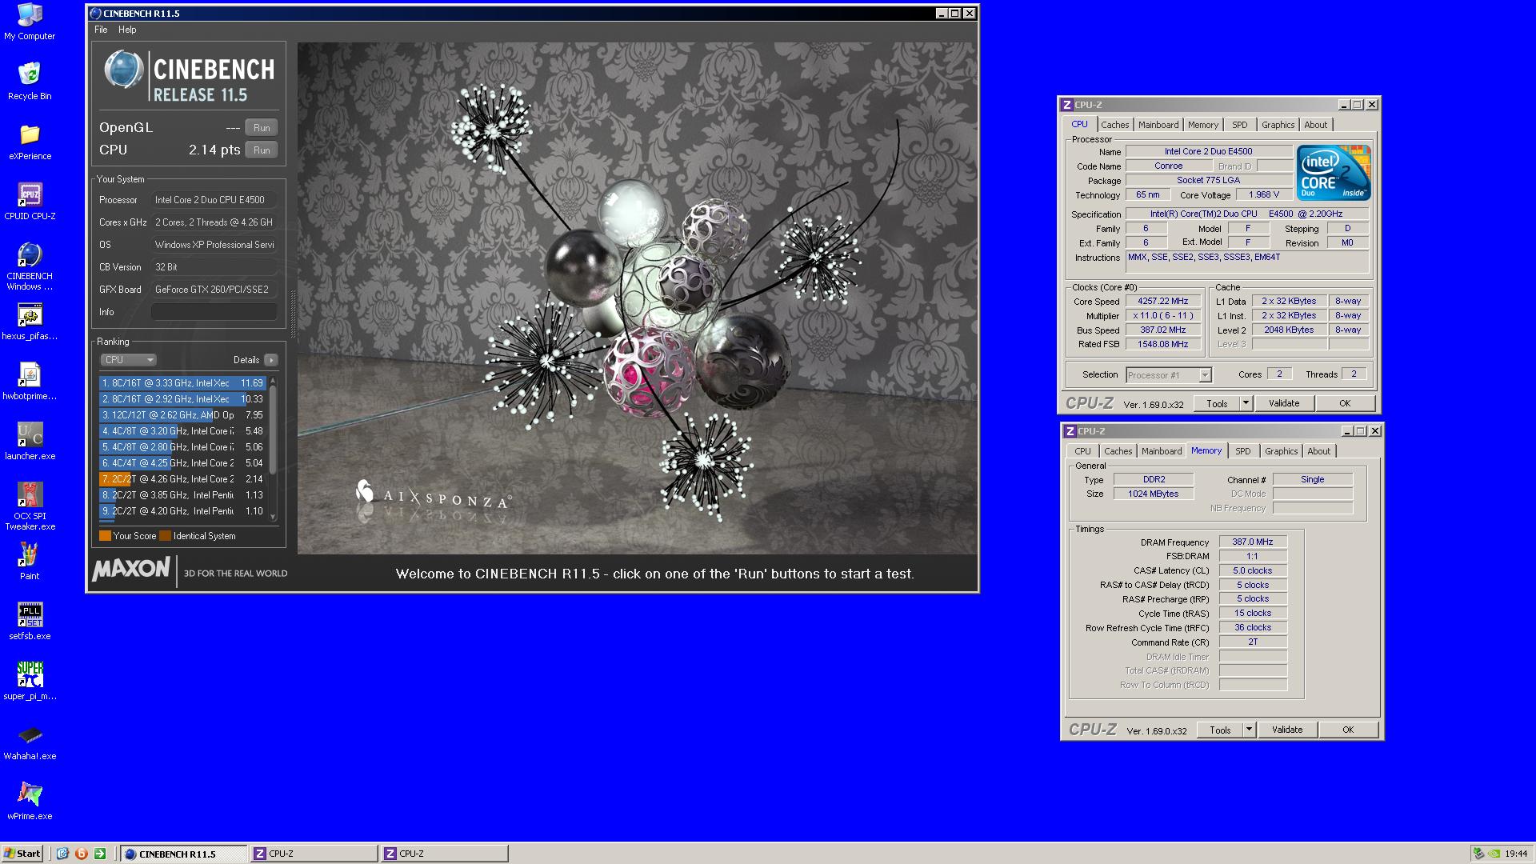Switch to first CPU-Z taskbar button
The width and height of the screenshot is (1536, 864).
314,854
